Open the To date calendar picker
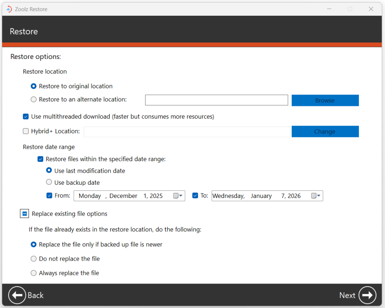Image resolution: width=385 pixels, height=308 pixels. coord(316,196)
